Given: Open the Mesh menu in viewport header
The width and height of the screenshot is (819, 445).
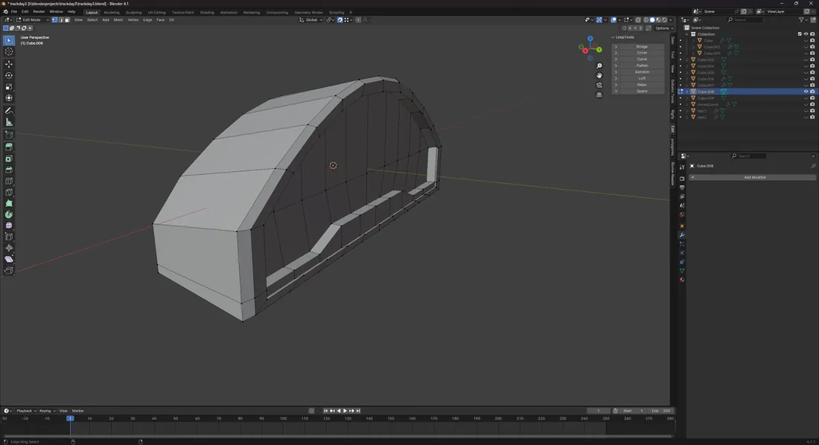Looking at the screenshot, I should pyautogui.click(x=118, y=20).
